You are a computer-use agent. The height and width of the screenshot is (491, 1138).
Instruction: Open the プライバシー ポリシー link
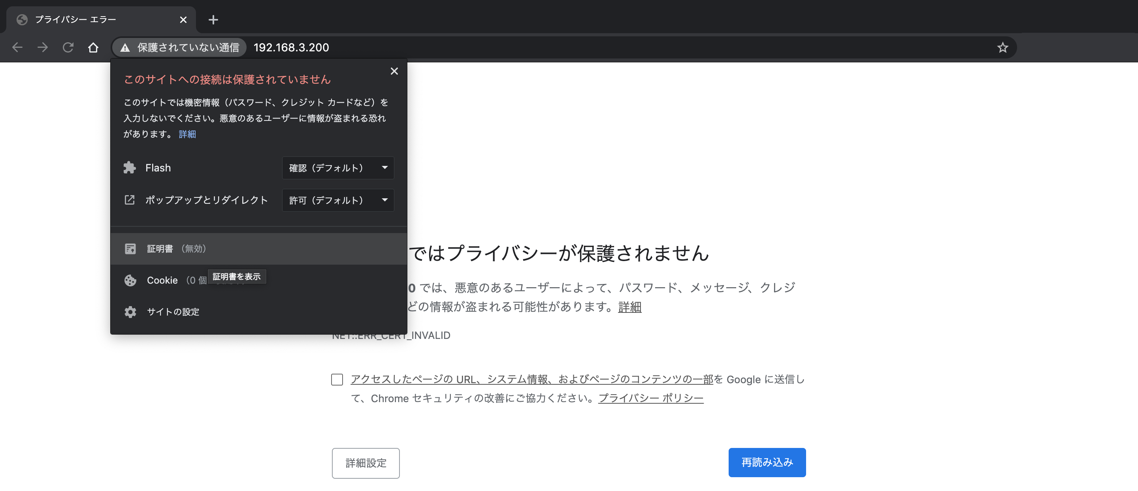click(x=651, y=398)
